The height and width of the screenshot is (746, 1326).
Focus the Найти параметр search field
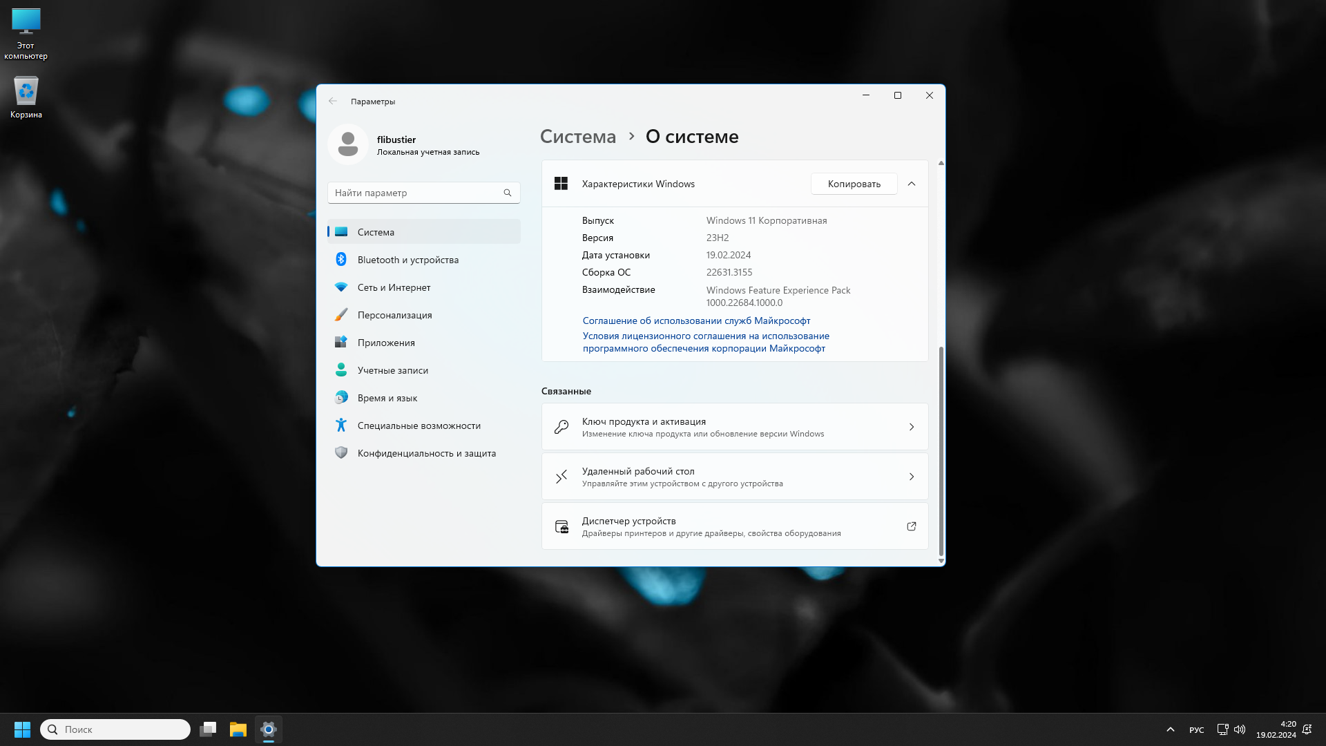(414, 193)
